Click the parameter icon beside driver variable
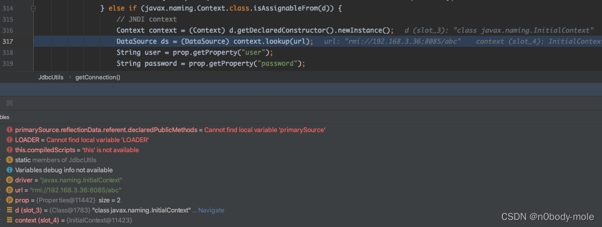This screenshot has width=602, height=227. pos(10,180)
